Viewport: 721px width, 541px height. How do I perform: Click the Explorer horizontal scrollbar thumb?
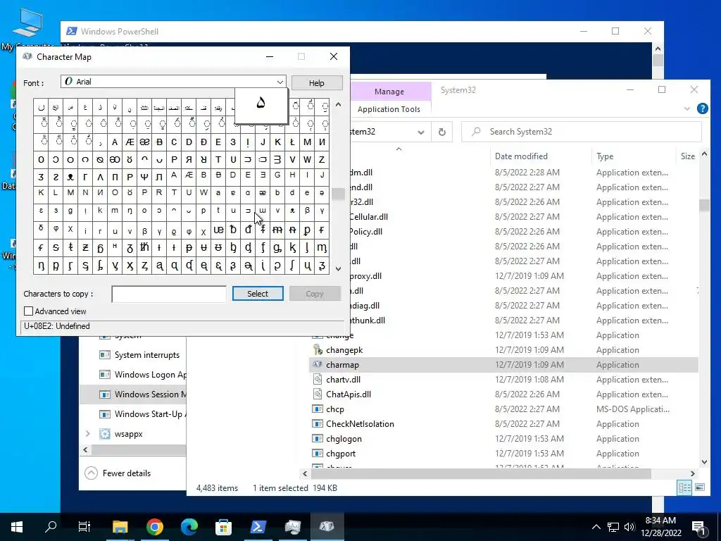pos(481,473)
